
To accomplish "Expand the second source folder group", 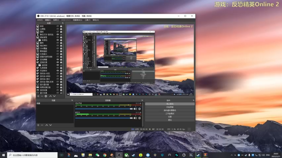I will click(x=37, y=65).
